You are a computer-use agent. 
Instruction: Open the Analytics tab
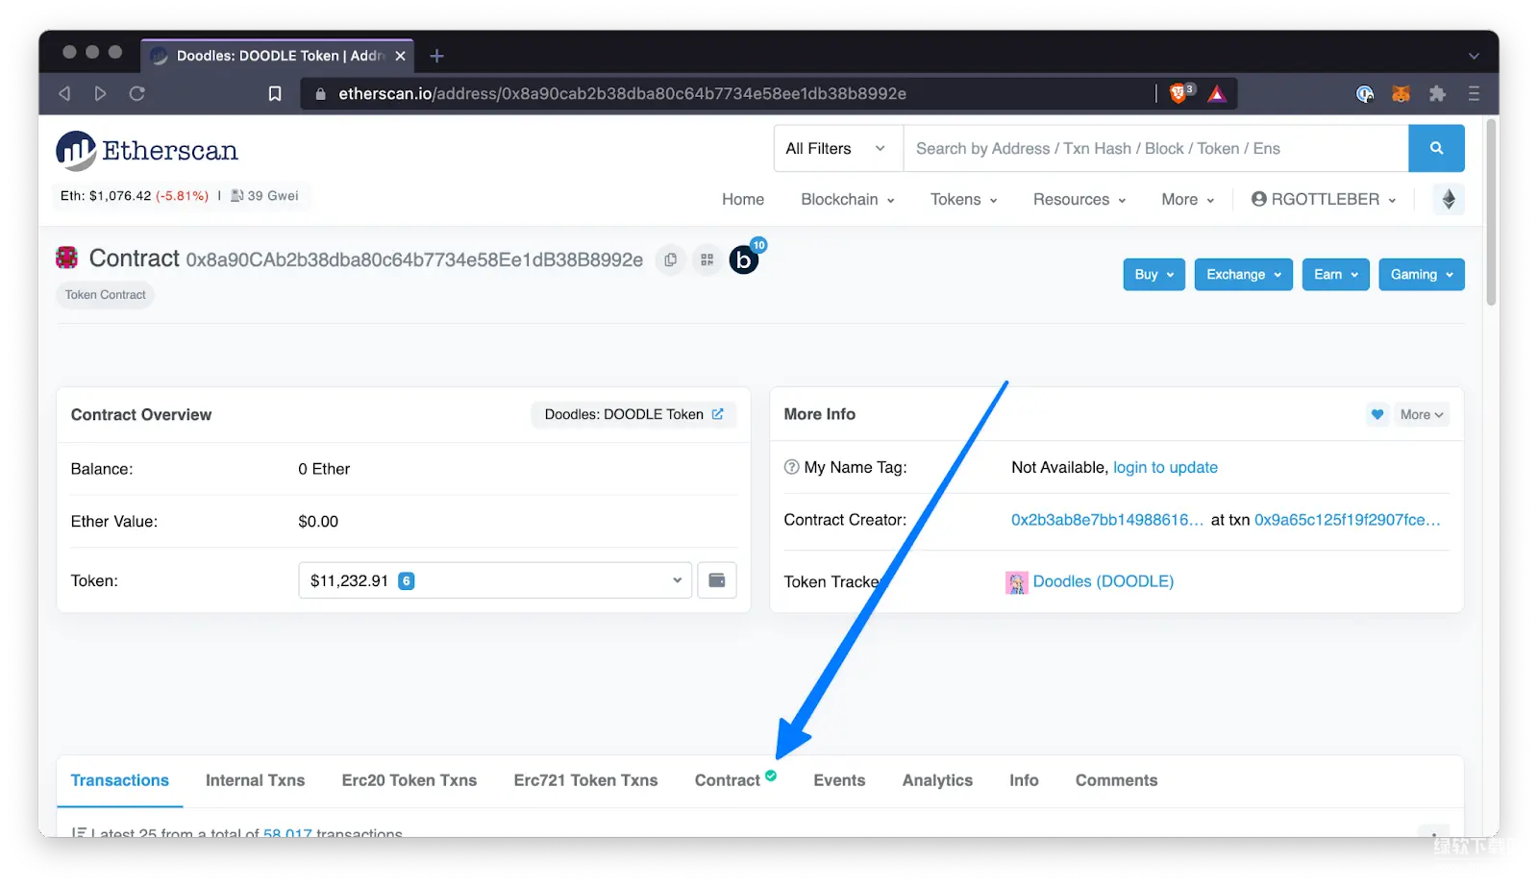[x=937, y=780]
